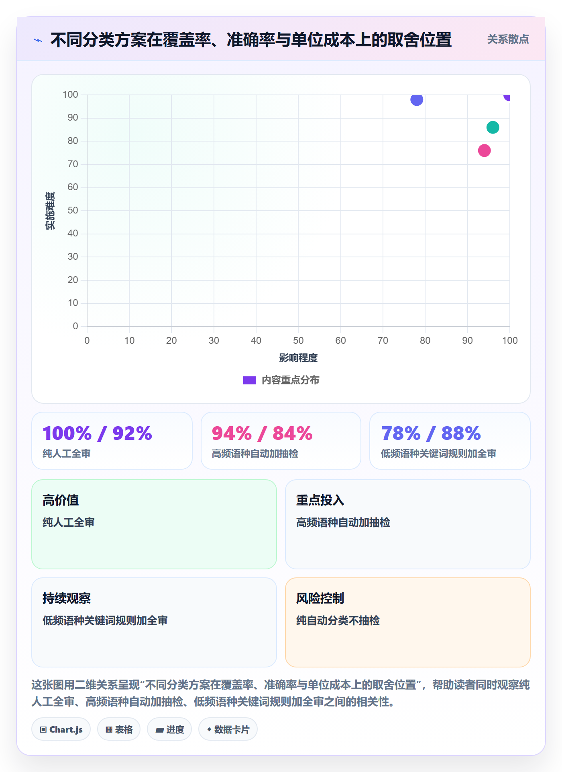
Task: Click the 风险控制 quadrant card
Action: tap(408, 622)
